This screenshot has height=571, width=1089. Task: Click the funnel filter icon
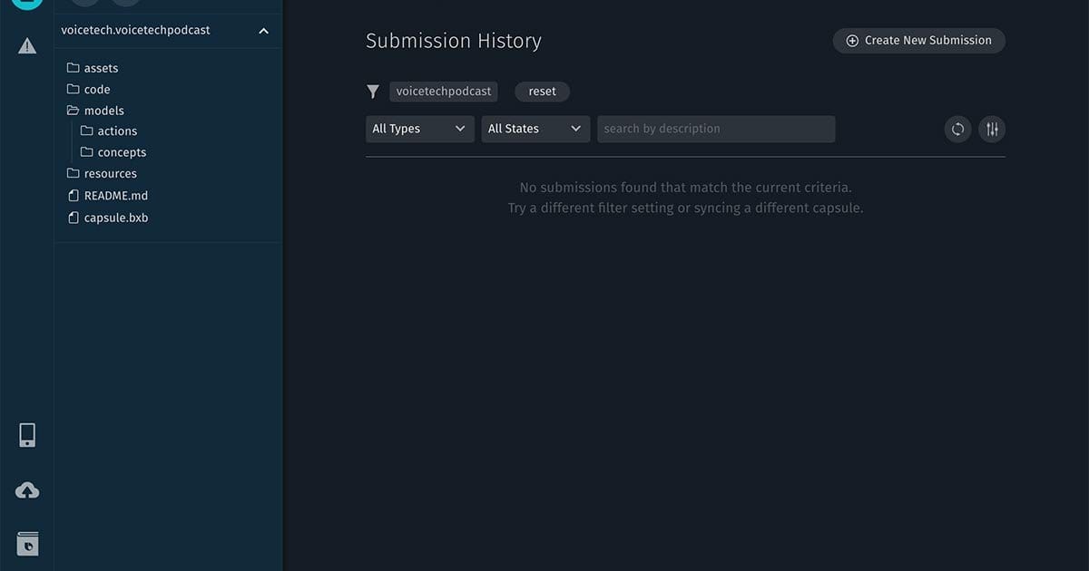click(373, 92)
